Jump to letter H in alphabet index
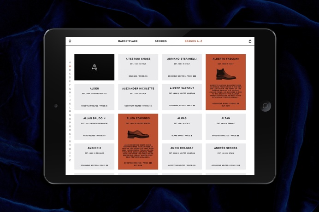This screenshot has width=319, height=212. [70, 92]
